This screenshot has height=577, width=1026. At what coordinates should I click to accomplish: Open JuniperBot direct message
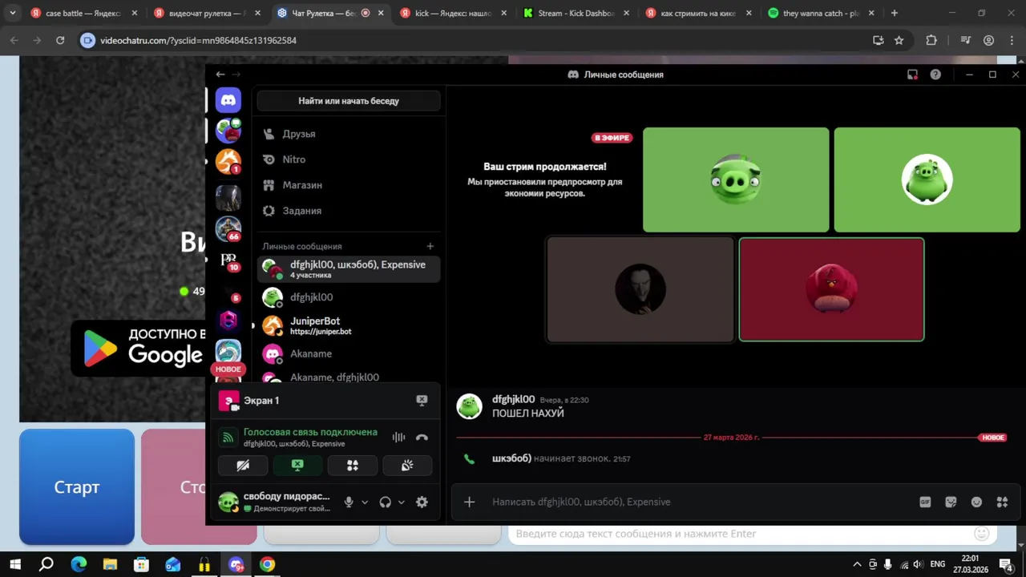[349, 325]
